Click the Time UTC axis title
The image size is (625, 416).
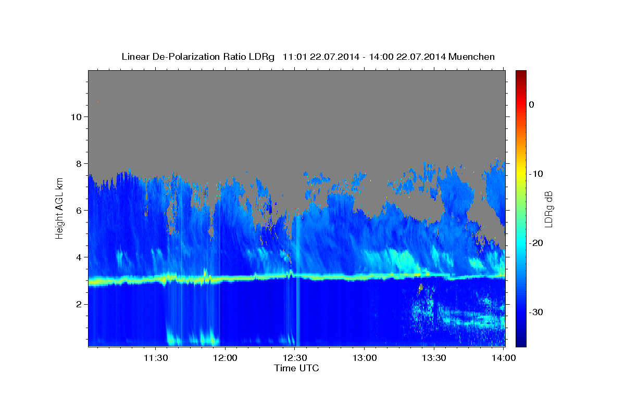296,368
